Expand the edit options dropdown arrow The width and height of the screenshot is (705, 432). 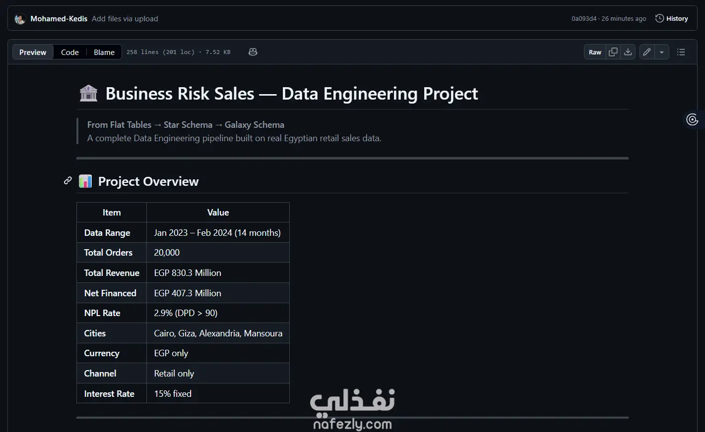[x=662, y=52]
